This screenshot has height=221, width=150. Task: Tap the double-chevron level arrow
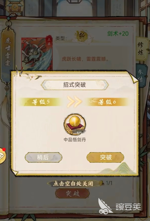pyautogui.click(x=74, y=101)
